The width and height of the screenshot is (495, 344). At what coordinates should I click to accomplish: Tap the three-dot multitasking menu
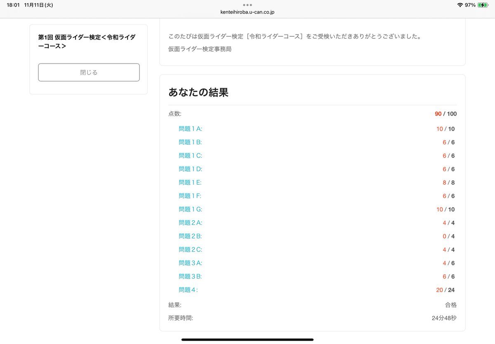(x=247, y=5)
